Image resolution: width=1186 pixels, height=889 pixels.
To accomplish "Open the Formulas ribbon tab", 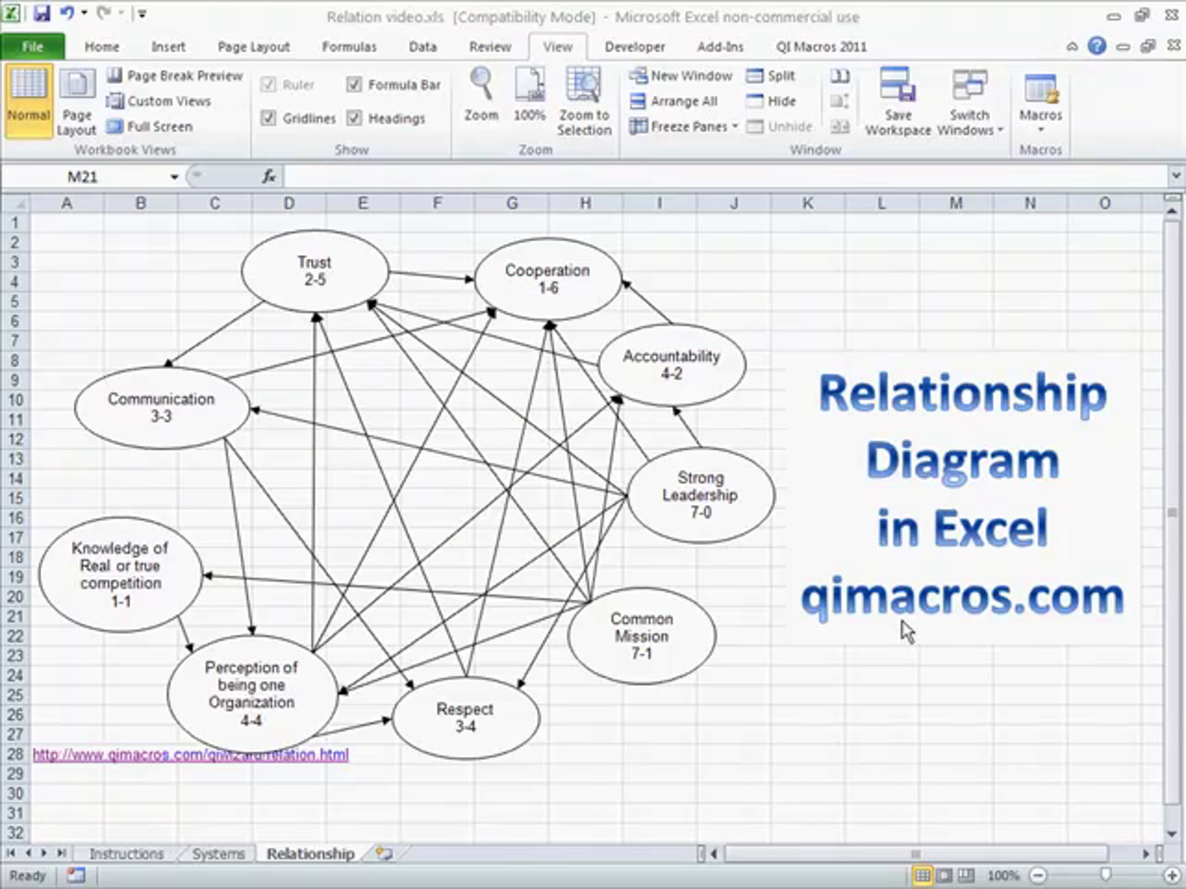I will (349, 46).
